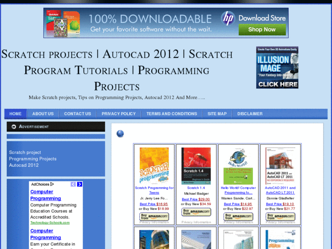Screen dimensions: 332x249
Task: Click the Scratch 1.4 book cover
Action: point(196,166)
